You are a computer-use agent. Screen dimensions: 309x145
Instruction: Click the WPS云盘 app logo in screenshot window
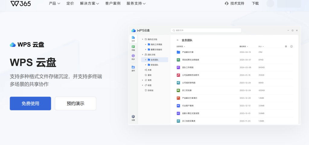point(141,30)
